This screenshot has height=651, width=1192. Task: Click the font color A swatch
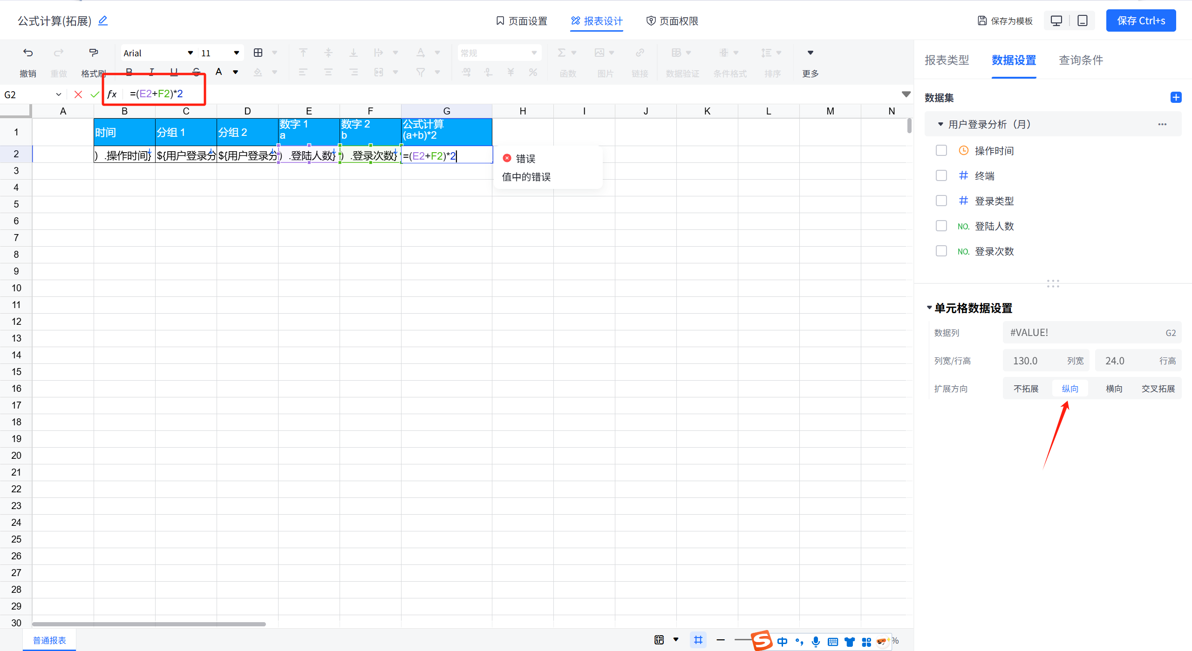pyautogui.click(x=218, y=72)
